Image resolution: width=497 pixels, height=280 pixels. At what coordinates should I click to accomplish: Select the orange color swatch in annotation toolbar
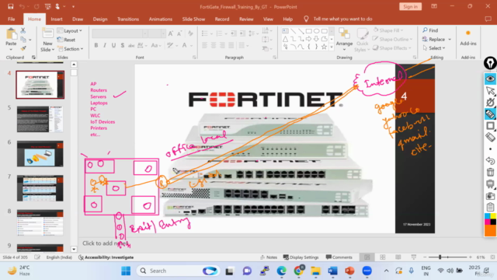coord(490,231)
